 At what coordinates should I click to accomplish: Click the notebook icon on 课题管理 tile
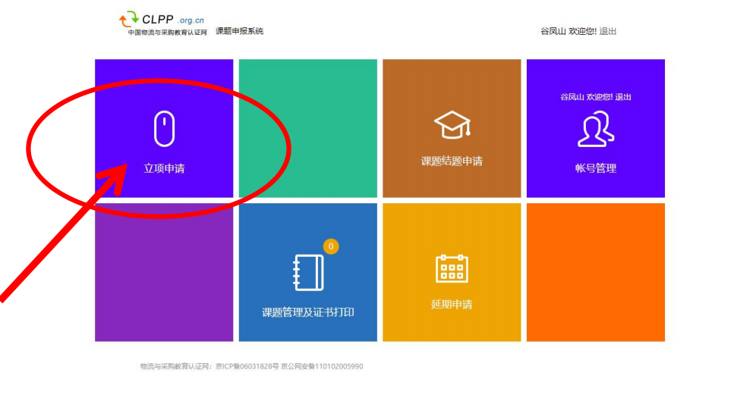(308, 272)
